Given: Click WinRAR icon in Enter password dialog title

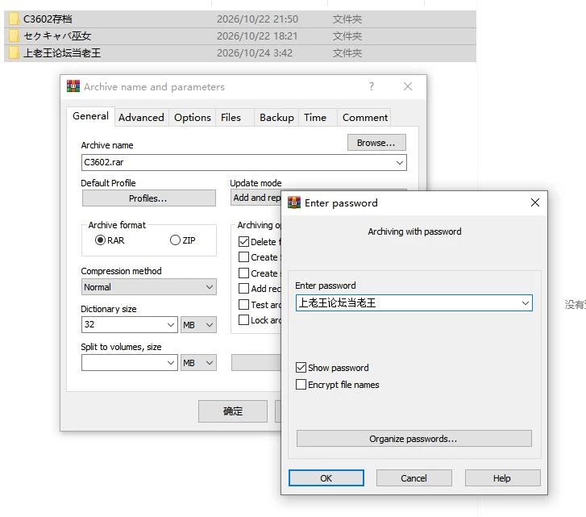Looking at the screenshot, I should pyautogui.click(x=294, y=202).
